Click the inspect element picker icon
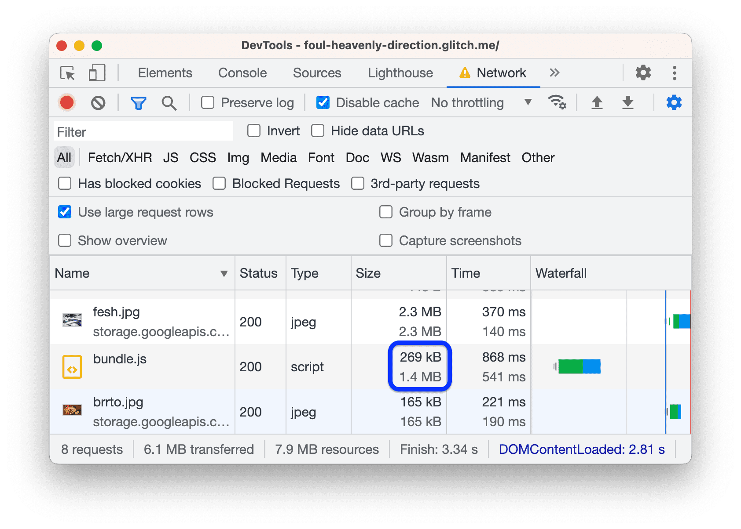 point(68,73)
